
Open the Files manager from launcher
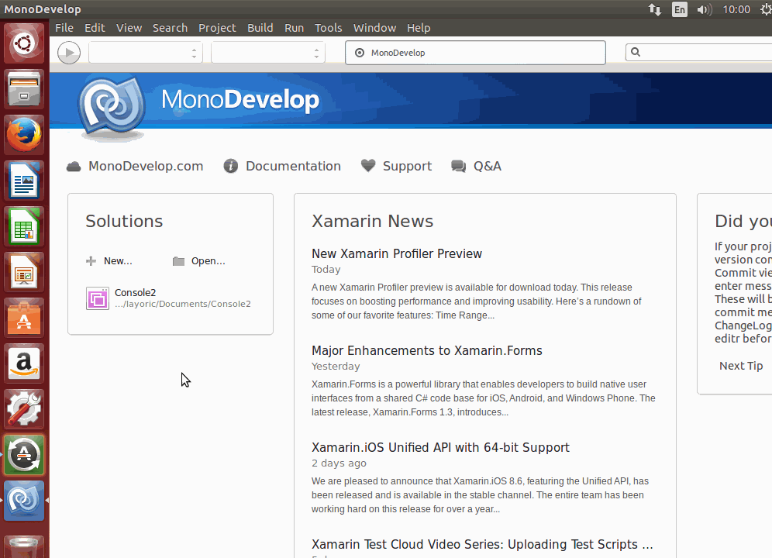tap(23, 89)
